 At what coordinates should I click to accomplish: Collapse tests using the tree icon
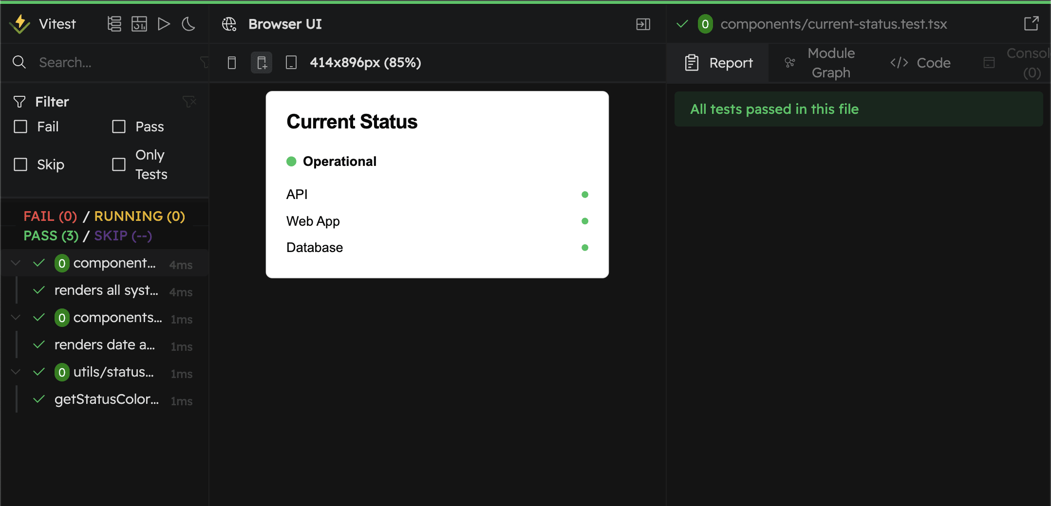(x=114, y=23)
